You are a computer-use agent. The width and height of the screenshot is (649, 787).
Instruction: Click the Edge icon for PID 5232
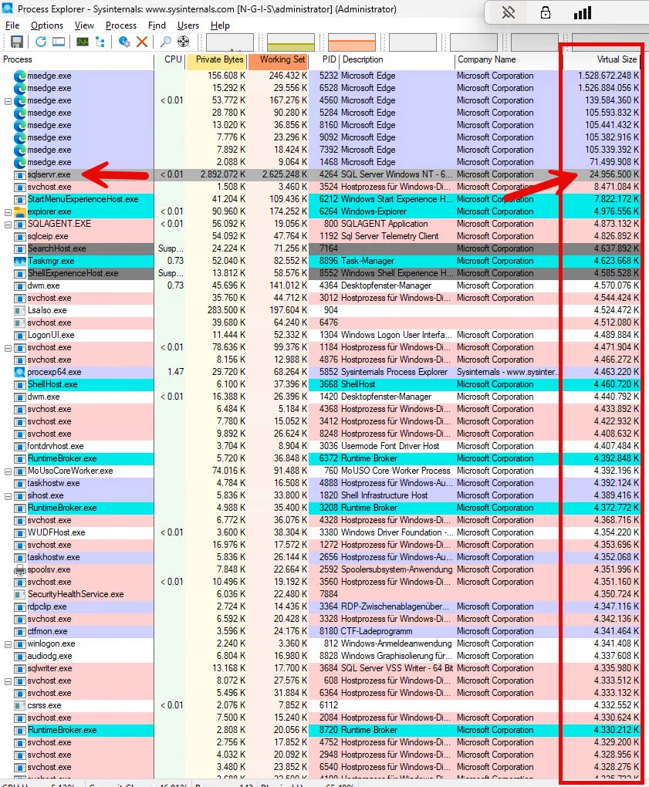(19, 76)
